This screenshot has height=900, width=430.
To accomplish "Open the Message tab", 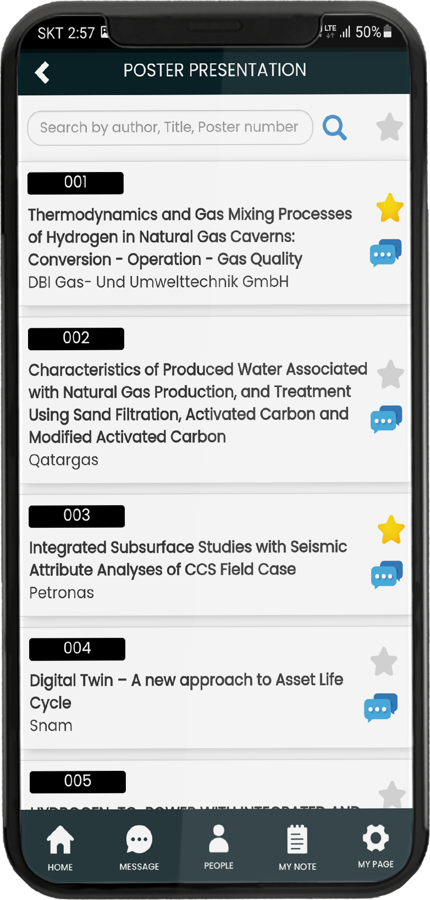I will pyautogui.click(x=139, y=847).
